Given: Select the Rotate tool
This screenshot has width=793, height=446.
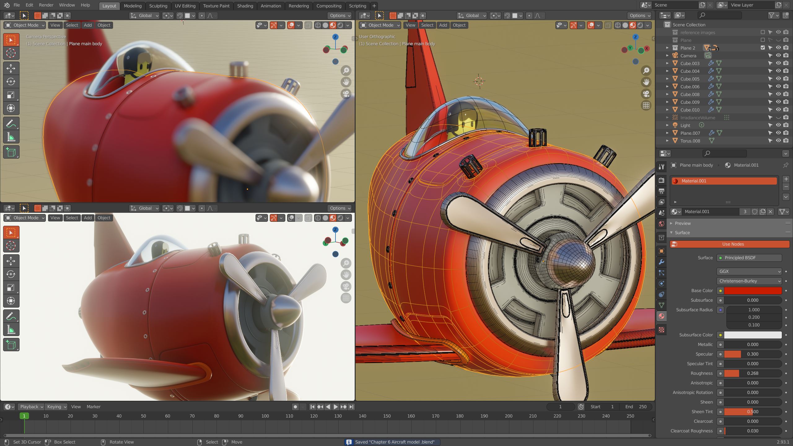Looking at the screenshot, I should click(x=11, y=82).
